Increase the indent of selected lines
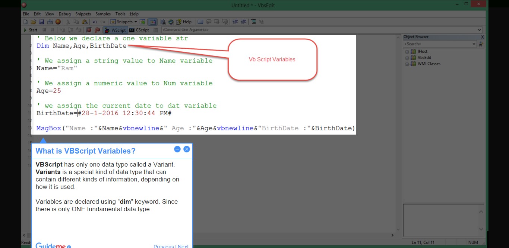The height and width of the screenshot is (248, 509). [x=235, y=22]
